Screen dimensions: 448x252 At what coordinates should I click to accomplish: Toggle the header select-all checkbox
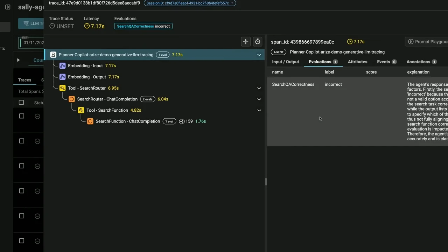(21, 103)
